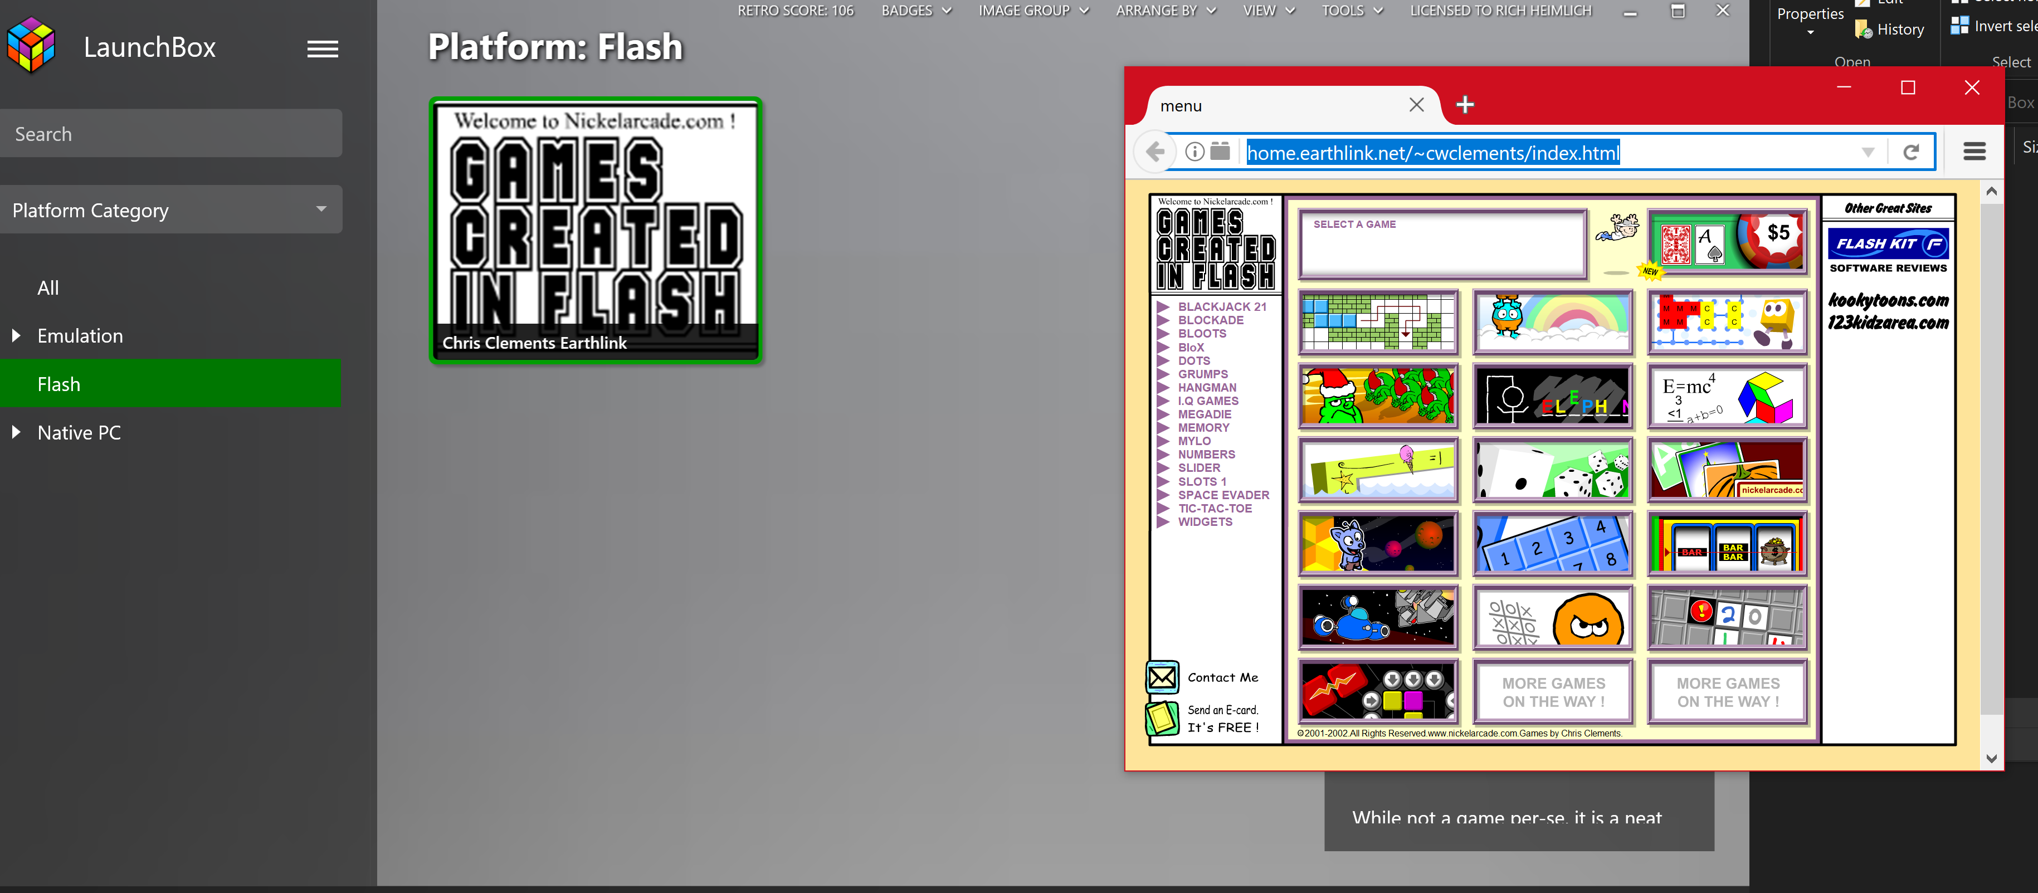Expand the Platform Category dropdown

[x=171, y=209]
